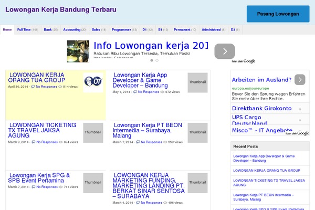The image size is (315, 210).
Task: Open Lowongan Kerja SPG & SPB Event Pertamina post
Action: [x=39, y=178]
